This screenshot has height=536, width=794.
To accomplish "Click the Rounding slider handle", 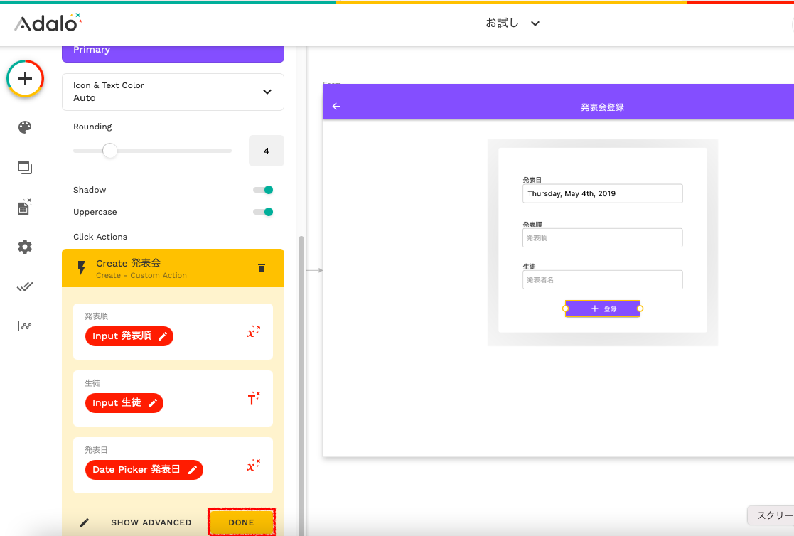I will (x=110, y=151).
